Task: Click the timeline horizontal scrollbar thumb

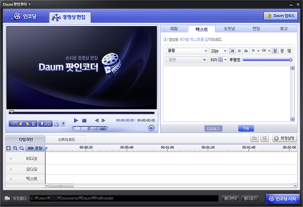Action: [x=61, y=186]
